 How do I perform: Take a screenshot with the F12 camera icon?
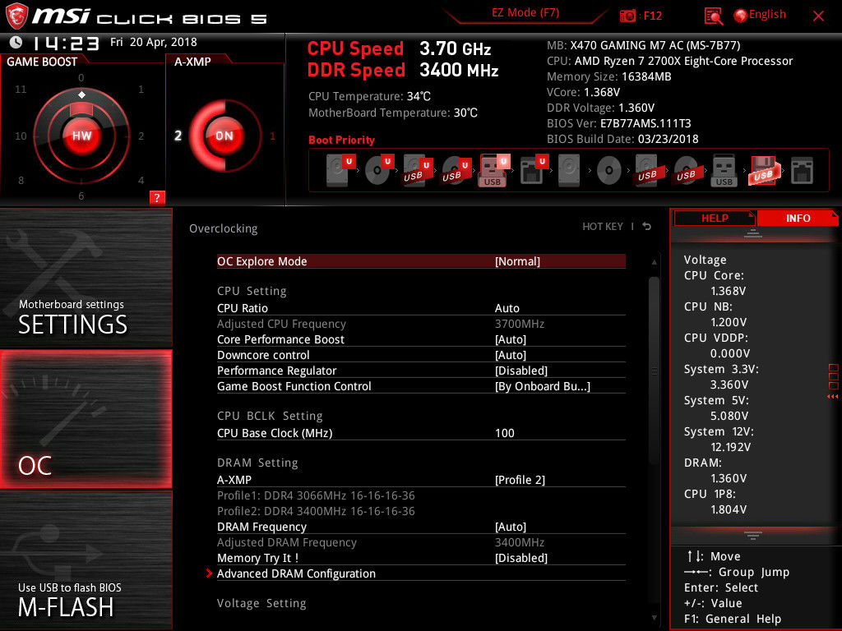coord(627,16)
